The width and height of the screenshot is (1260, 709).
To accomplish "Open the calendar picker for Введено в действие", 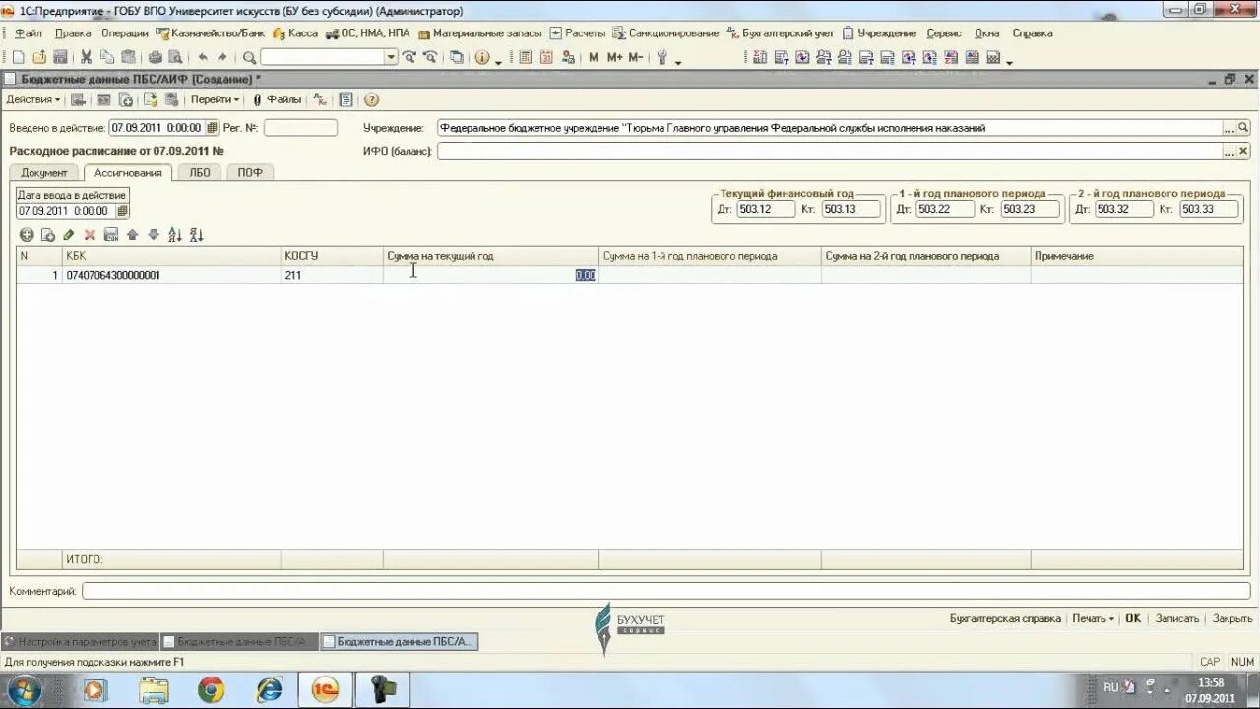I will click(x=212, y=128).
